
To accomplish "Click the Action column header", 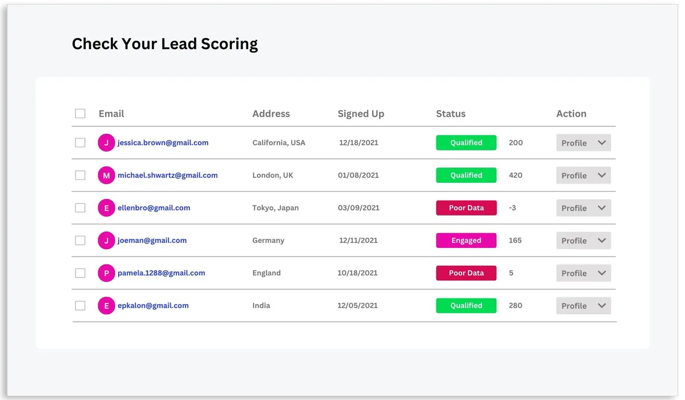I will tap(571, 114).
